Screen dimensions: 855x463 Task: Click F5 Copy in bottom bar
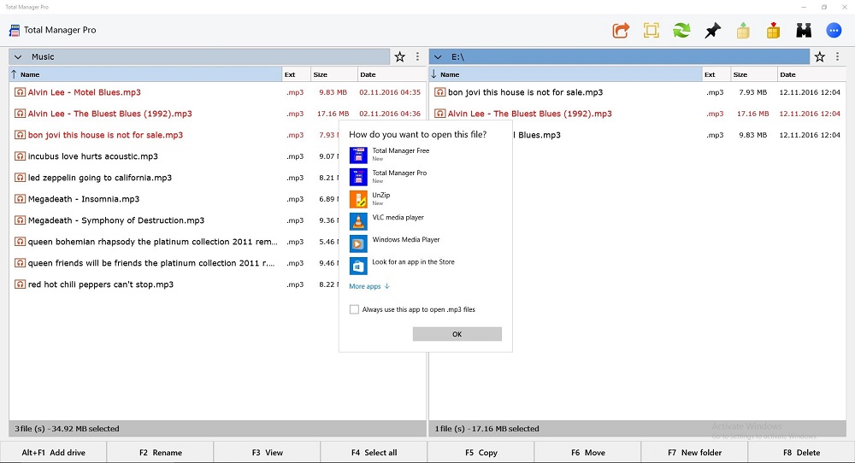481,453
